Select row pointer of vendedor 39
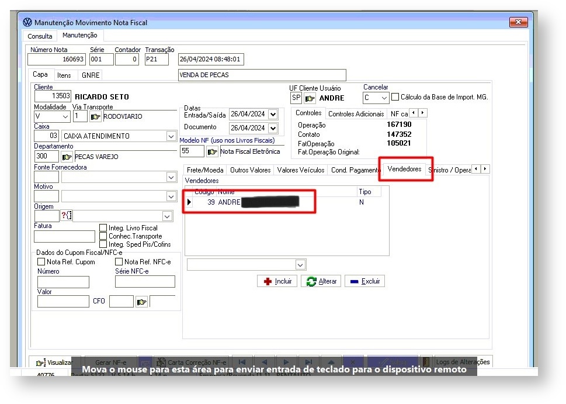The height and width of the screenshot is (404, 566). tap(189, 202)
